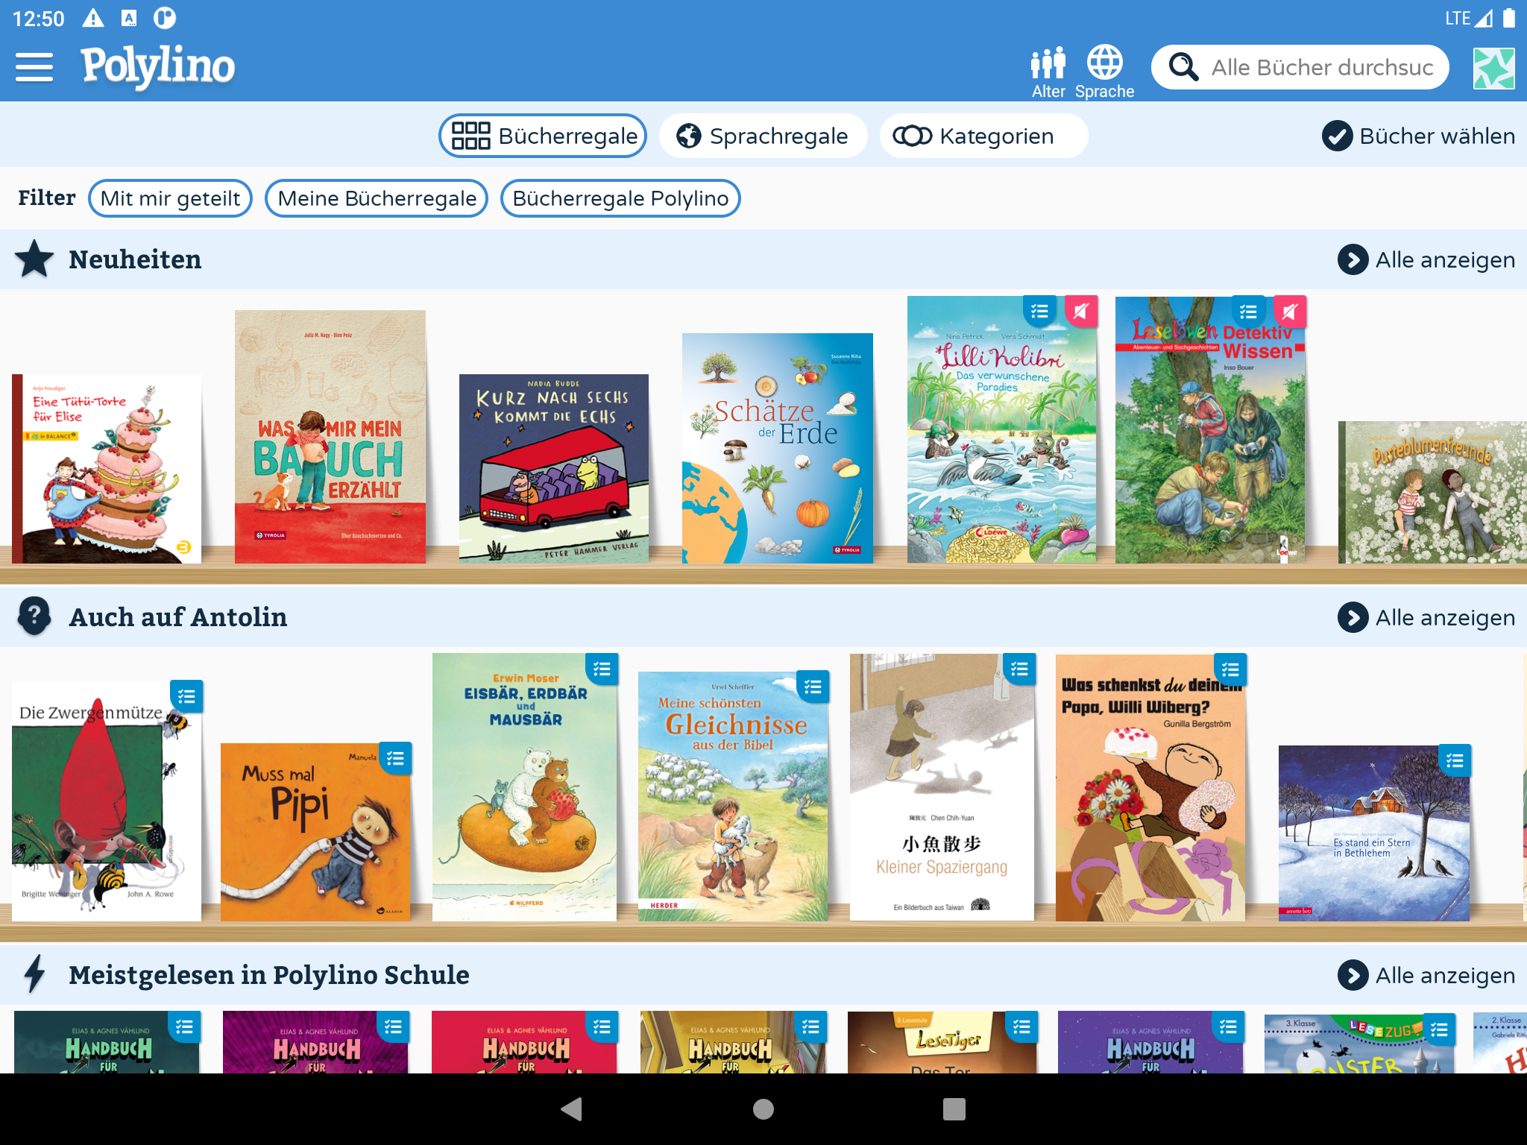Click the Neuheiten star icon
1527x1145 pixels.
(34, 259)
